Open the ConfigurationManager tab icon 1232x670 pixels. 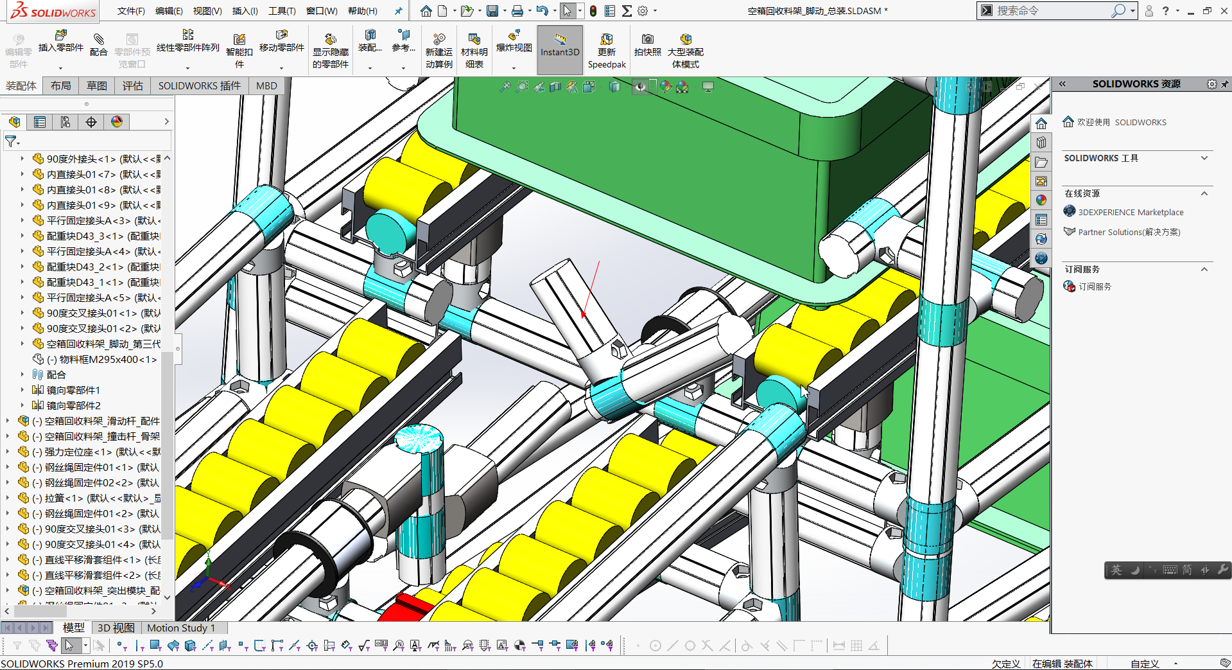pyautogui.click(x=65, y=122)
